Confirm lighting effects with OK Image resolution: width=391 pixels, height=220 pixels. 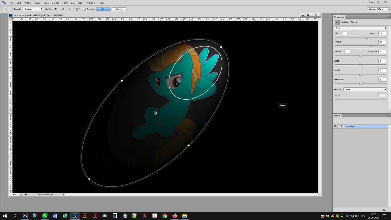click(103, 9)
